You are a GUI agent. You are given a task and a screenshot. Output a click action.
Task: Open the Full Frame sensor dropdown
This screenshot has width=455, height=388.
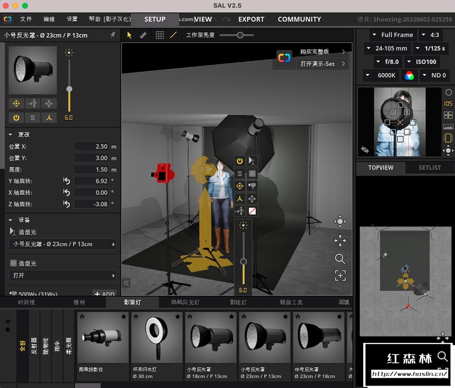tap(392, 35)
